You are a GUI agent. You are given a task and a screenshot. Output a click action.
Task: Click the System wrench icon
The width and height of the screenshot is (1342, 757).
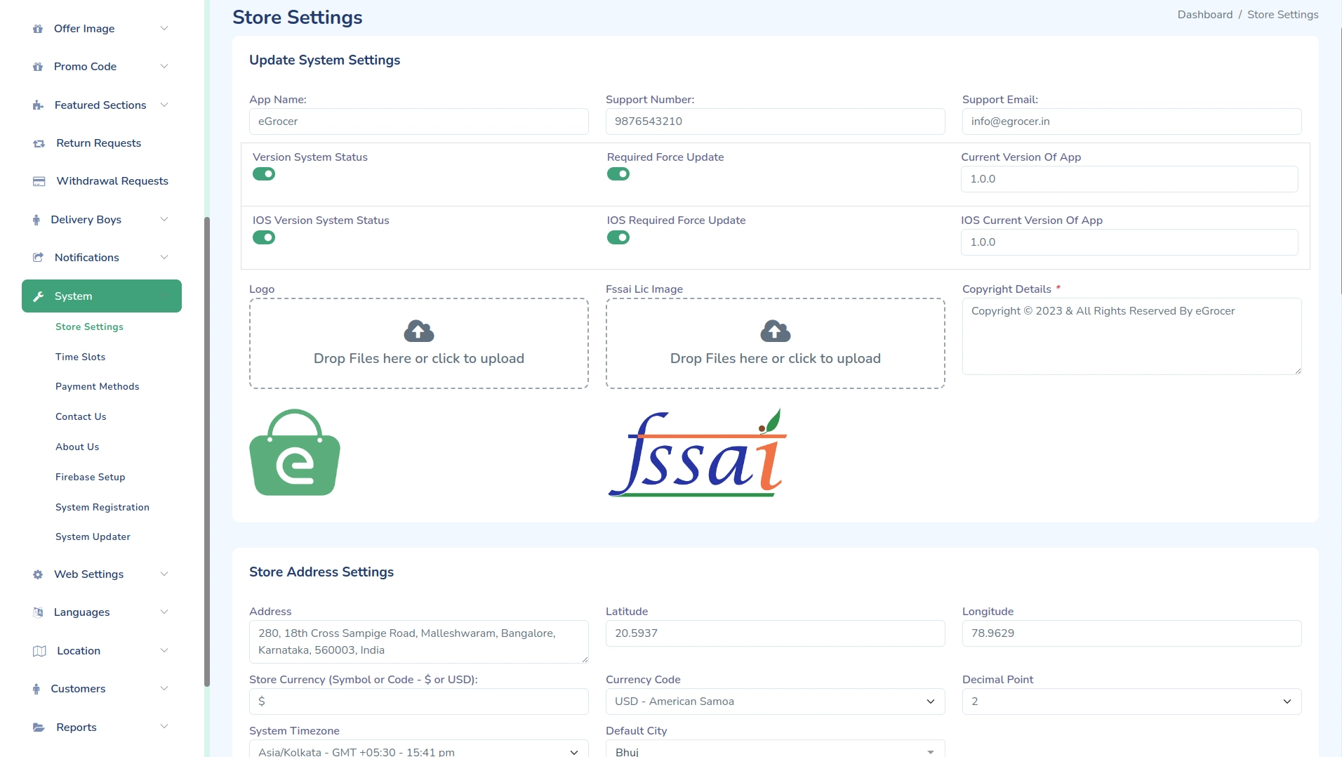tap(39, 296)
